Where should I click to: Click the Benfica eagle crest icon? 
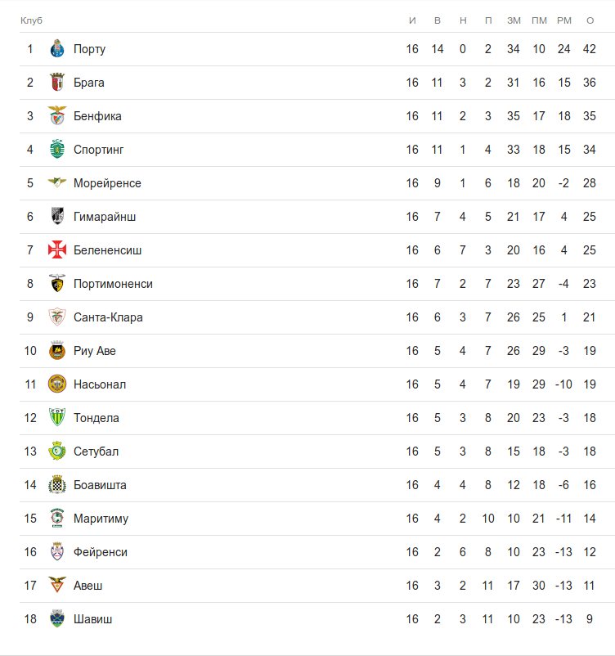click(x=57, y=116)
